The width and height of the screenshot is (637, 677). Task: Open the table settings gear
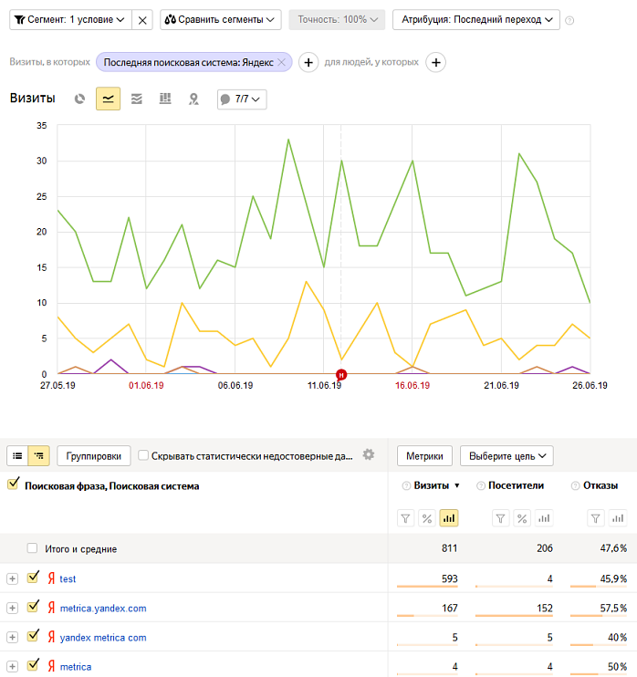point(369,454)
